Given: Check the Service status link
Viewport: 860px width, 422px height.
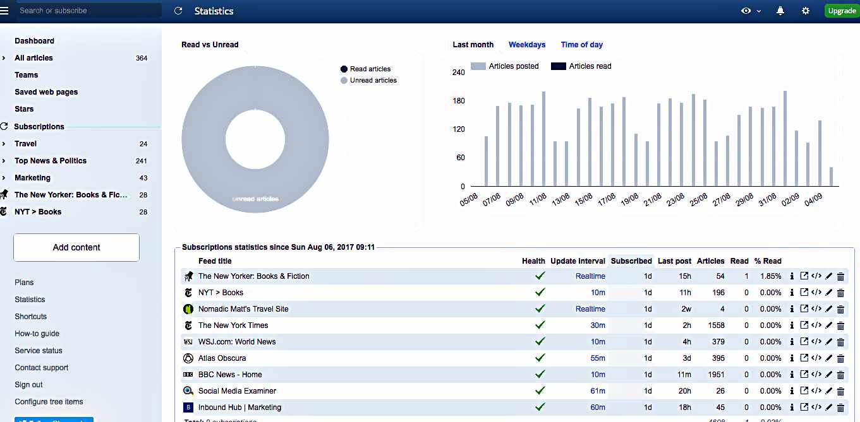Looking at the screenshot, I should tap(39, 351).
